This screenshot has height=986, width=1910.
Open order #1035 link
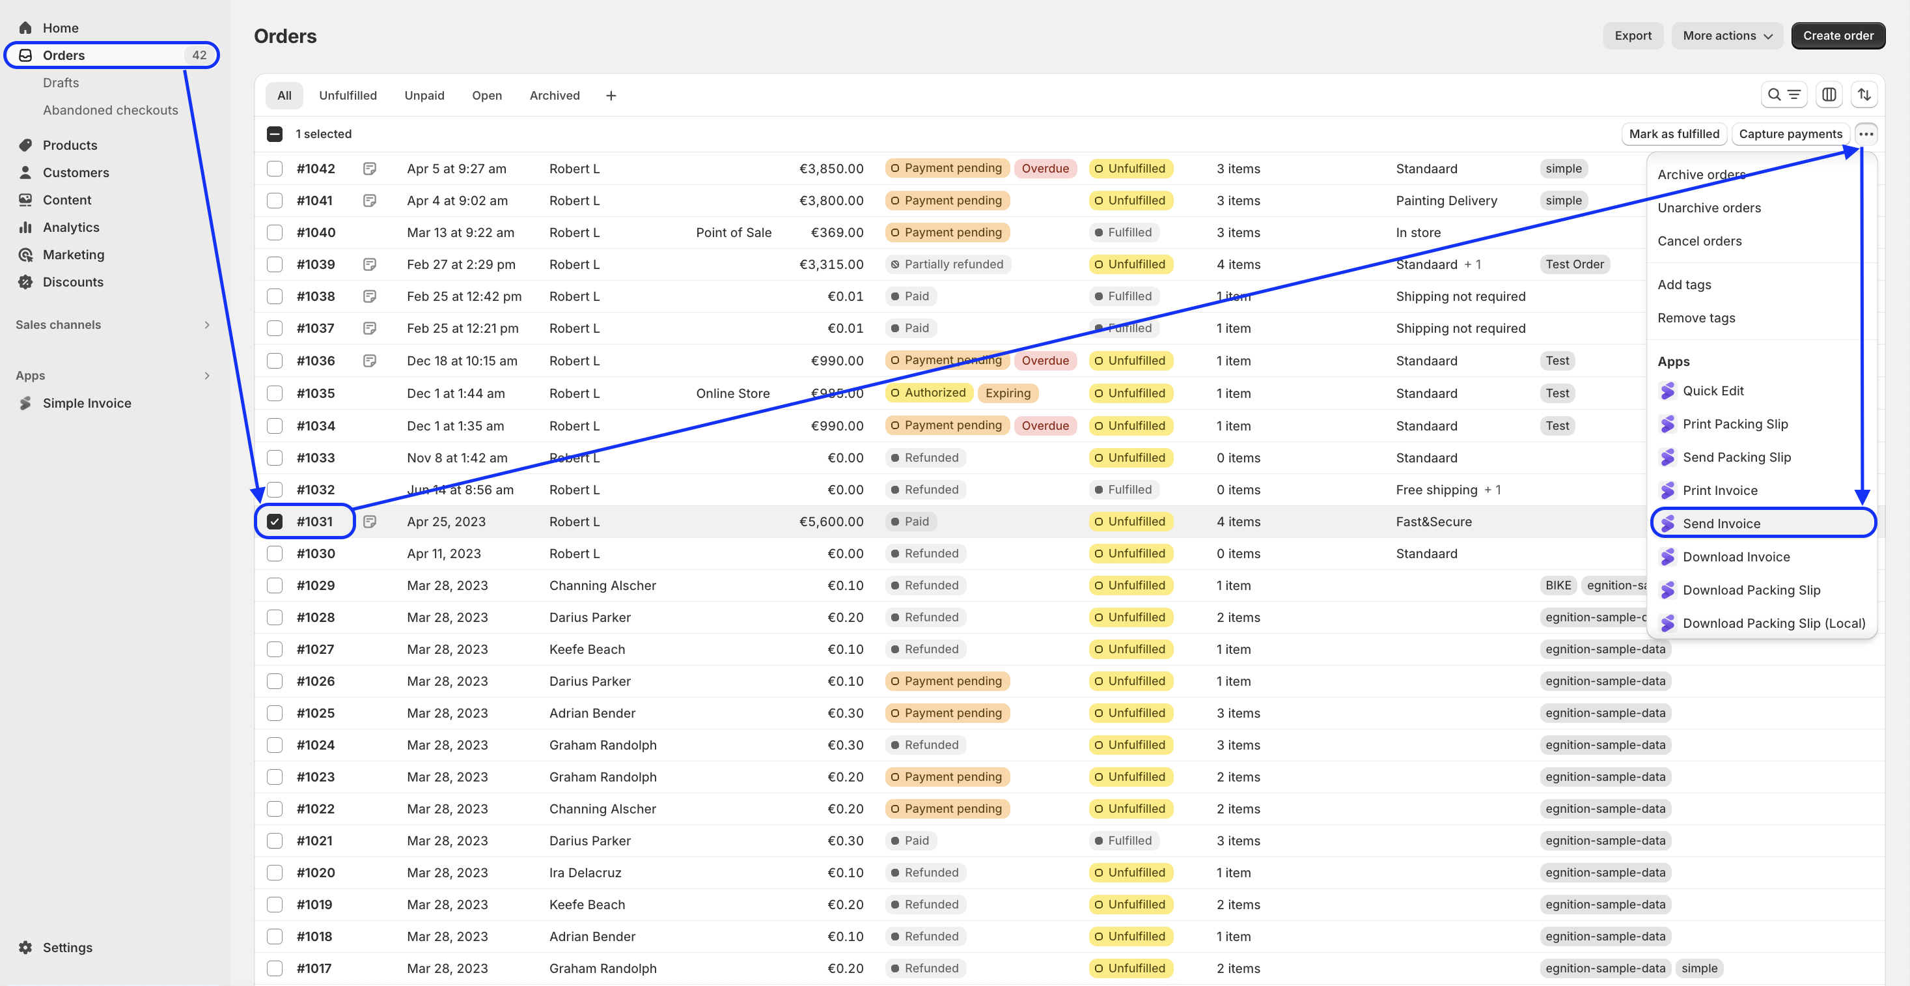316,393
